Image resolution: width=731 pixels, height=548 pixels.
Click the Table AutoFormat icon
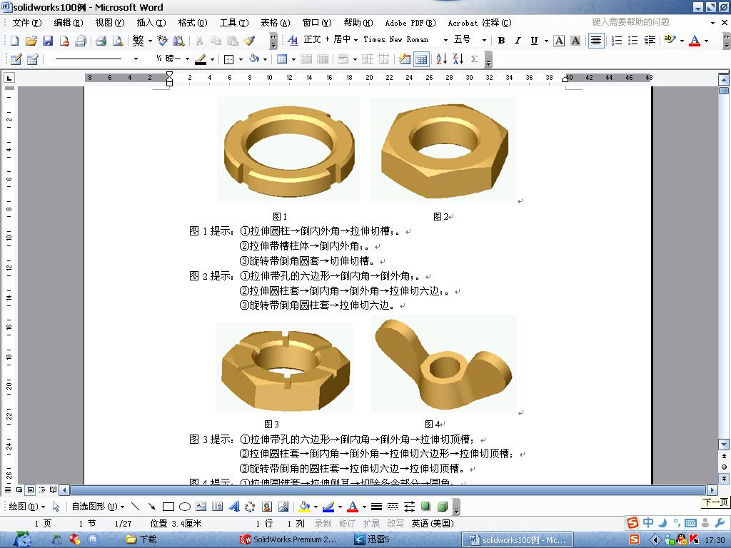tap(405, 59)
